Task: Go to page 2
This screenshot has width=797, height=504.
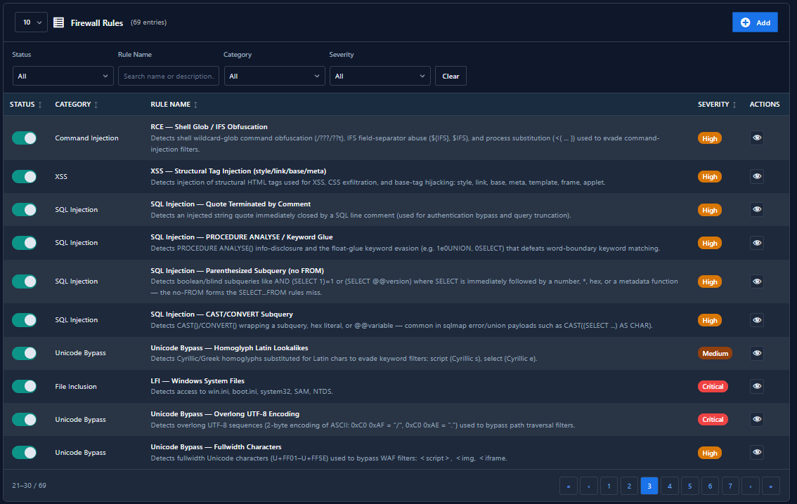Action: coord(629,486)
